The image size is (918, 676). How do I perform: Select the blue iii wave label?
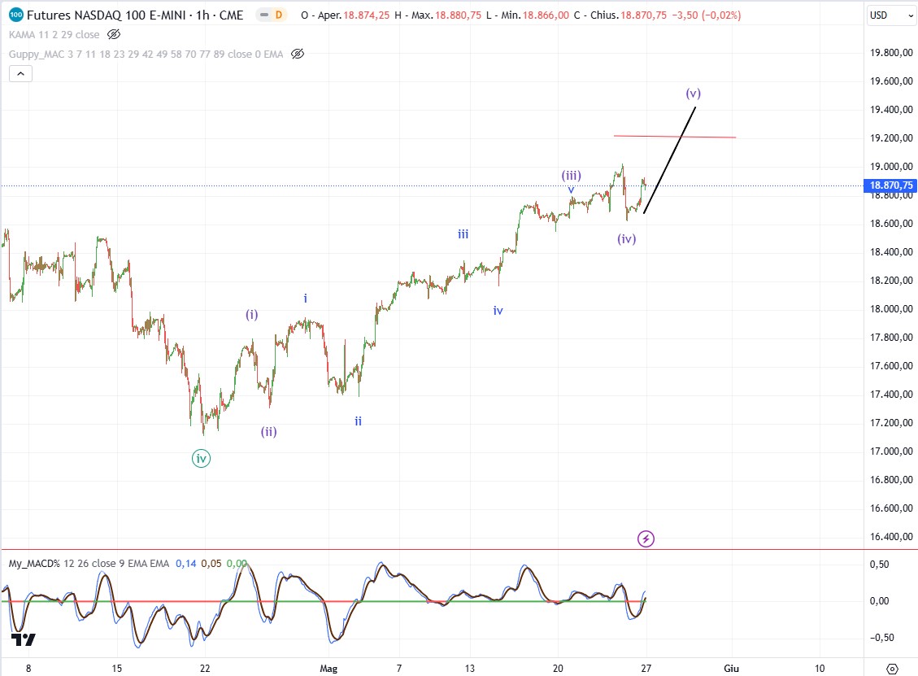coord(463,234)
